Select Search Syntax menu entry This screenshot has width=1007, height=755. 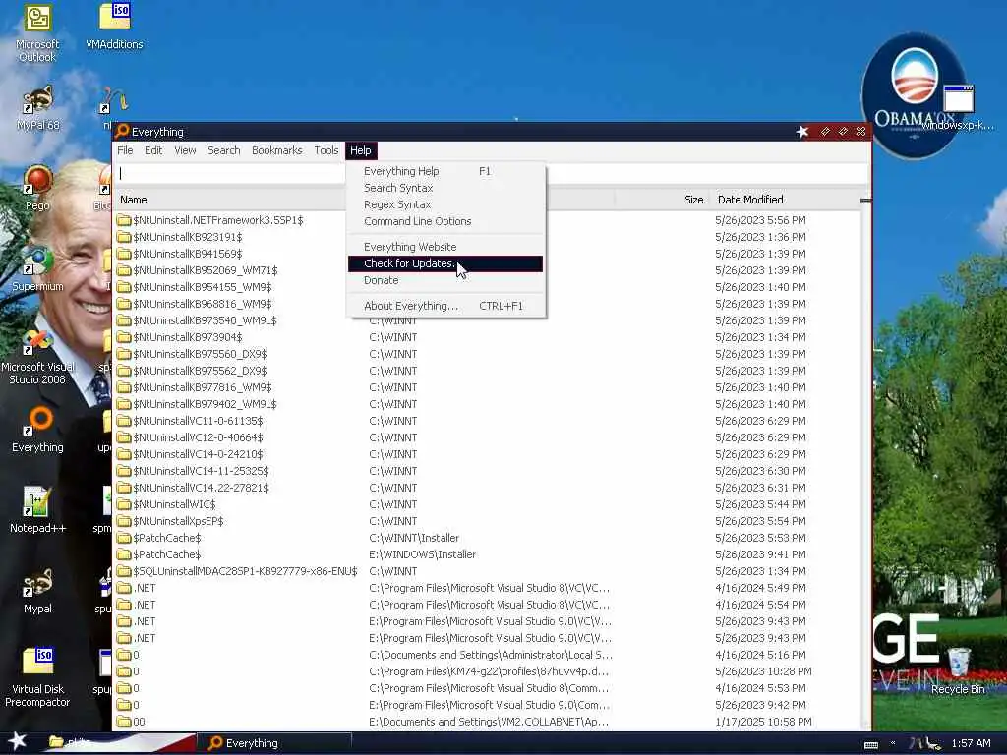[445, 188]
